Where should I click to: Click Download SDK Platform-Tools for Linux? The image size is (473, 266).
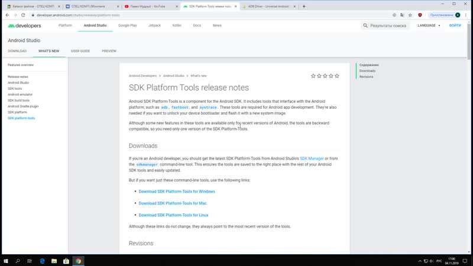pos(173,215)
